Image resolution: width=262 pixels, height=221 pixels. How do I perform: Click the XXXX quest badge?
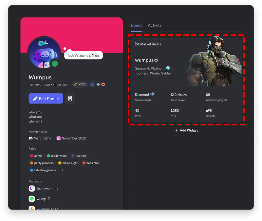point(80,84)
